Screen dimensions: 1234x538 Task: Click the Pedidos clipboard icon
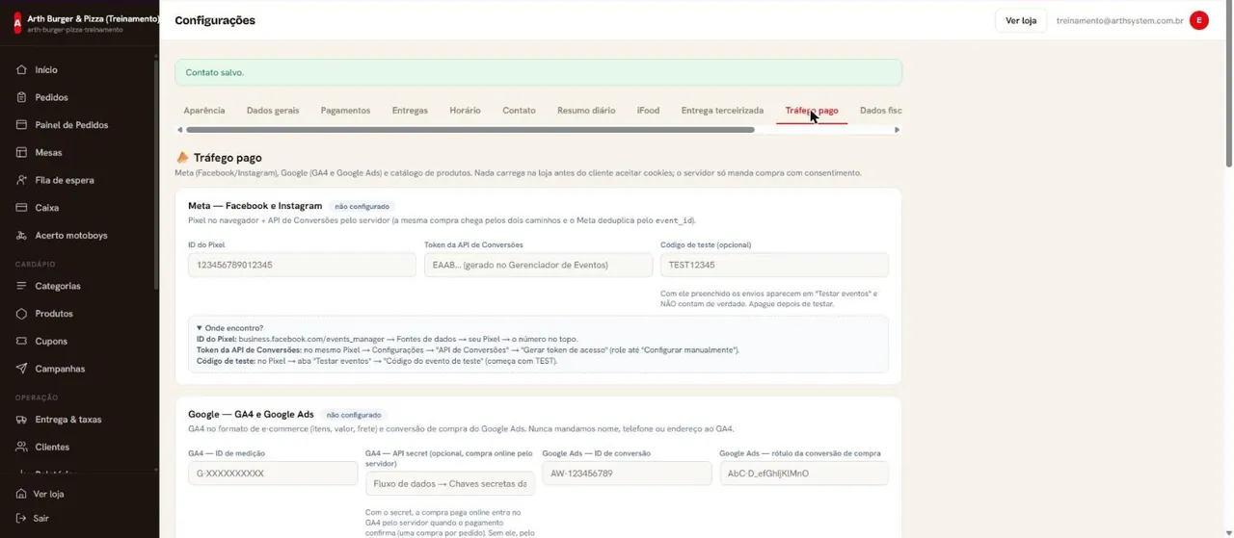click(21, 97)
